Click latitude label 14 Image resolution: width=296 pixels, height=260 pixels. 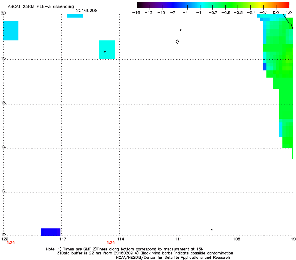point(3,147)
